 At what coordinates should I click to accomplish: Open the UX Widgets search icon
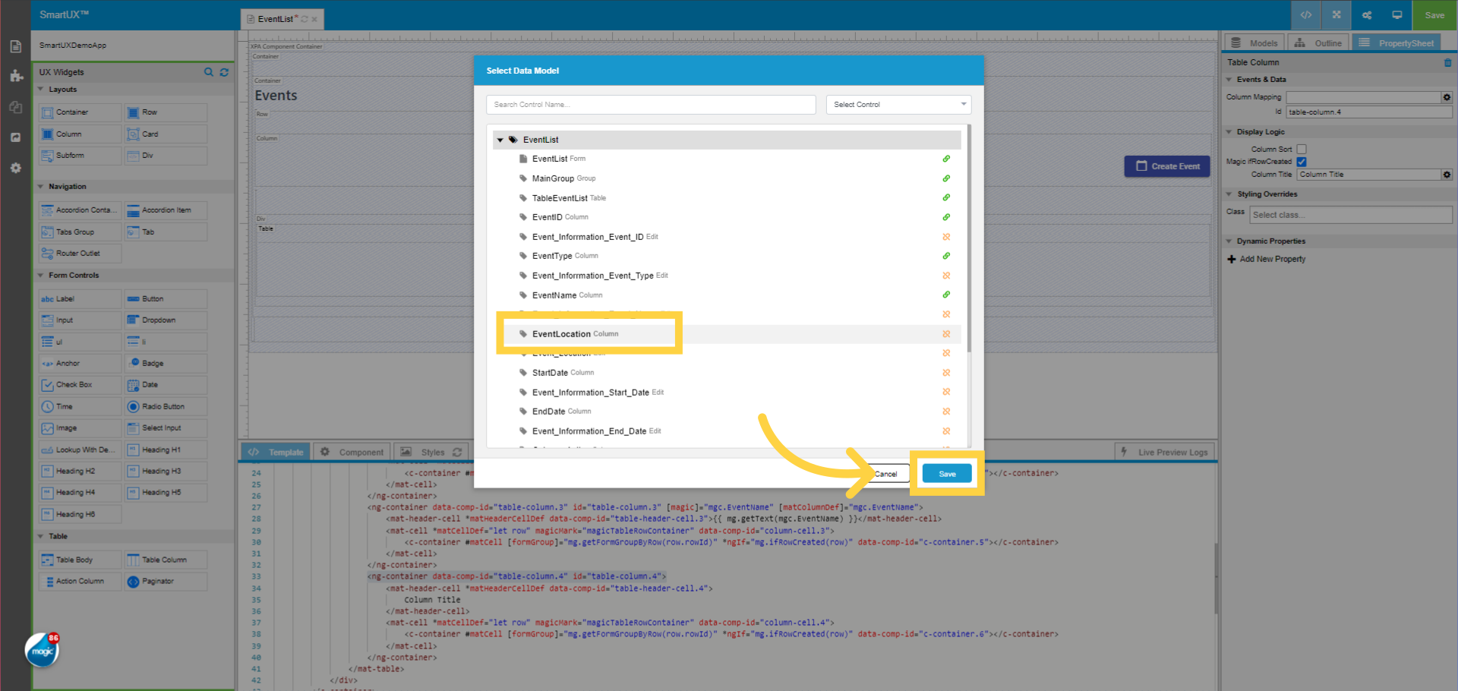[209, 72]
